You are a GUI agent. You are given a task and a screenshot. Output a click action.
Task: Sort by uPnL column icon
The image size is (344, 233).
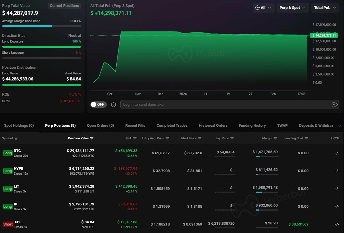(135, 138)
